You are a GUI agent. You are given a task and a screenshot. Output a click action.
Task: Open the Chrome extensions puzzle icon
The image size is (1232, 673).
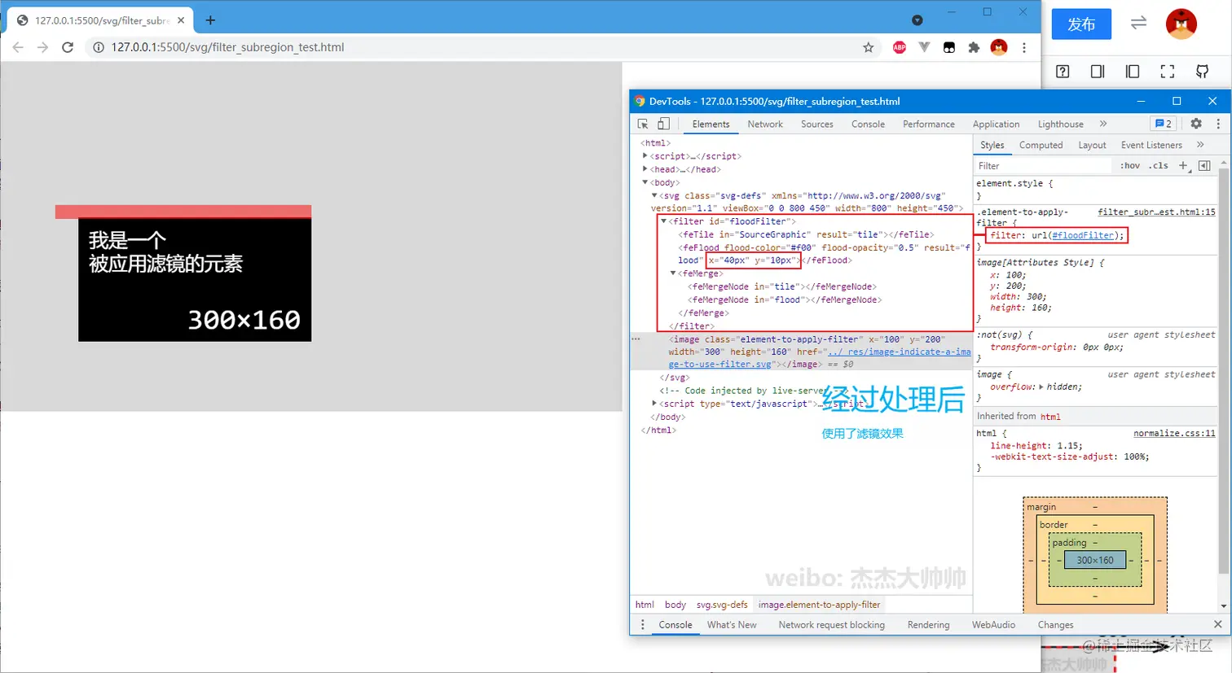pyautogui.click(x=973, y=47)
